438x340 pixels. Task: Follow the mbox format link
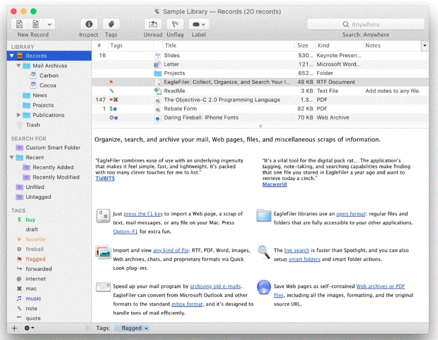click(187, 304)
